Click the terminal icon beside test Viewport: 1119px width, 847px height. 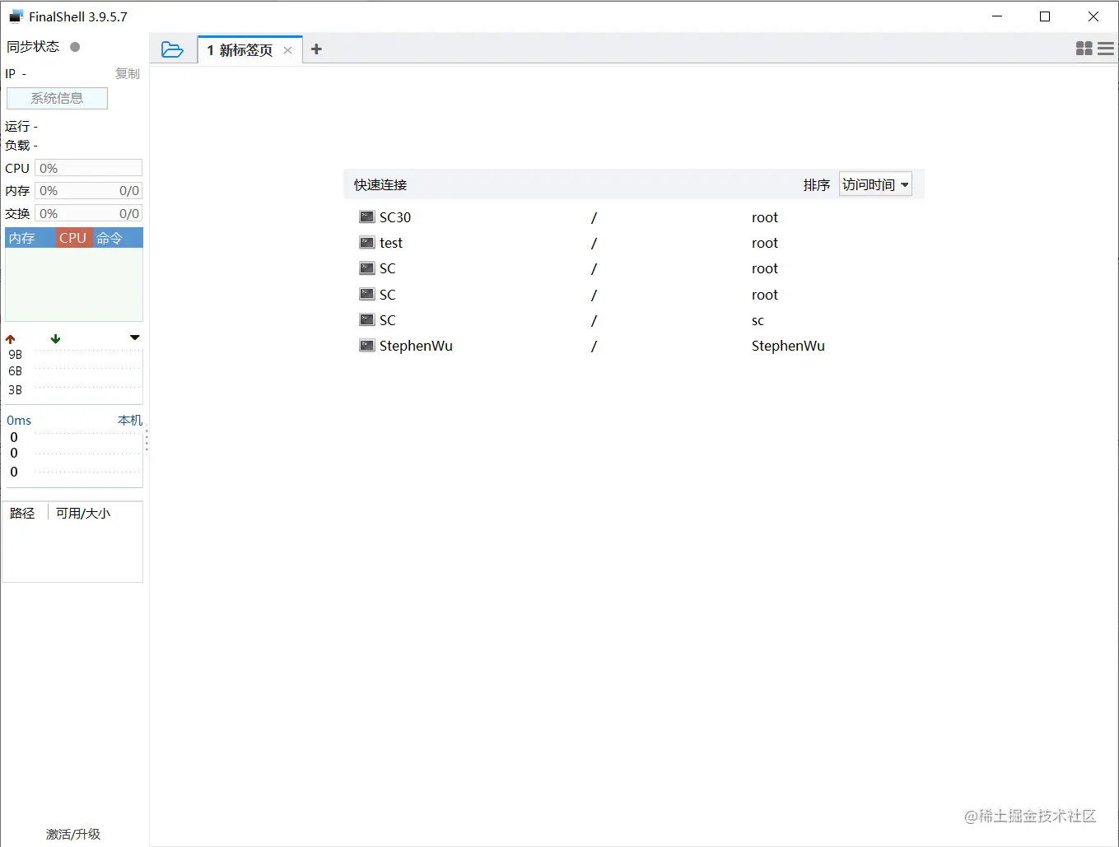[367, 243]
